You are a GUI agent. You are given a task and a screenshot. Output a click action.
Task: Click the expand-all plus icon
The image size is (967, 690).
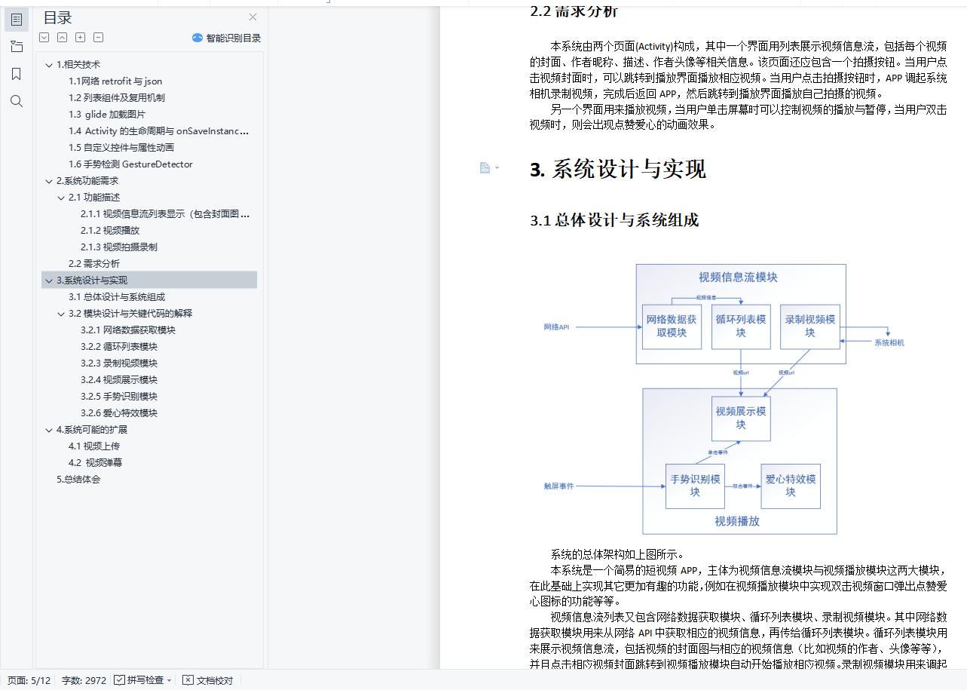click(x=81, y=37)
